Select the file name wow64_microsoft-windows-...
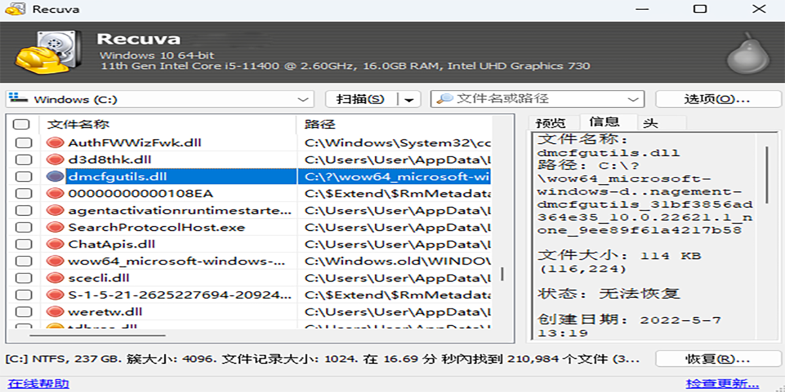This screenshot has height=392, width=785. point(177,261)
